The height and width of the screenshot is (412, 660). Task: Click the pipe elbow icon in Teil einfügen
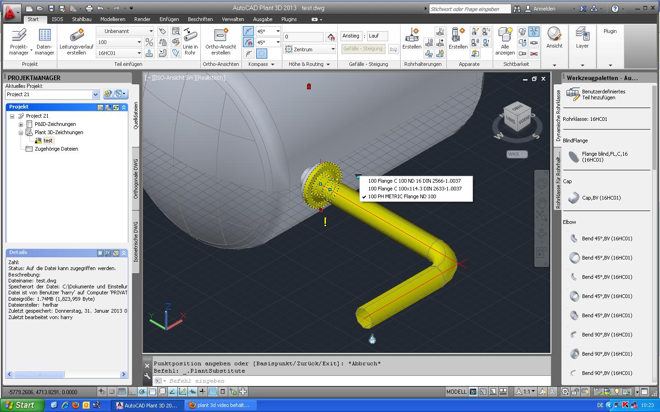pos(162,53)
